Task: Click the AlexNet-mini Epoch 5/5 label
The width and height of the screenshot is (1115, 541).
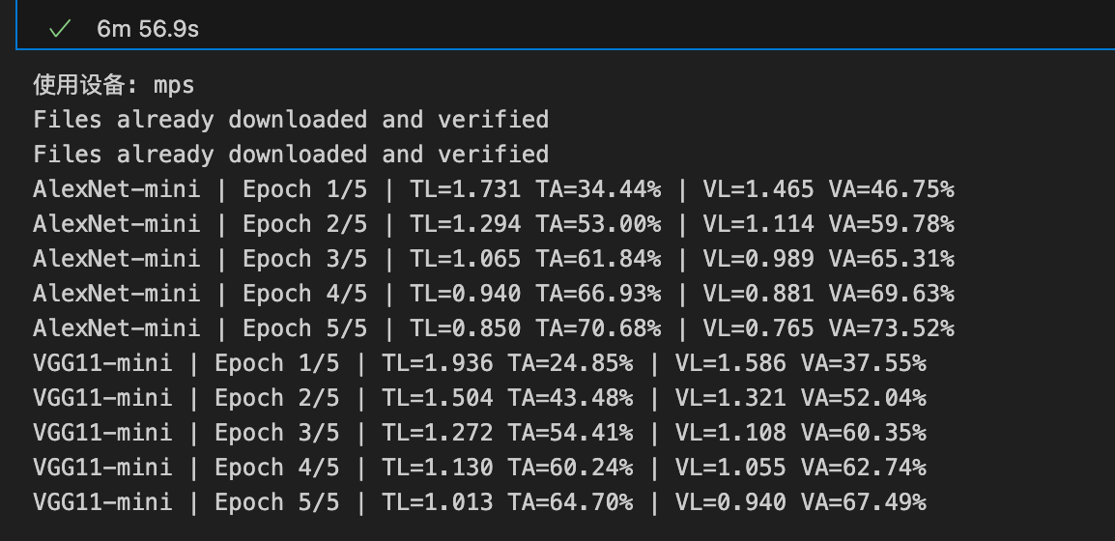Action: point(304,328)
